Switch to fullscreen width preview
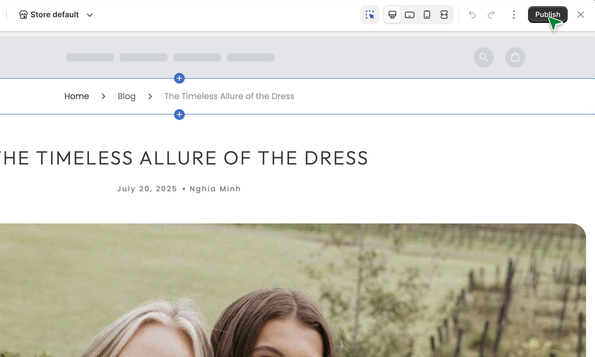 [x=444, y=15]
